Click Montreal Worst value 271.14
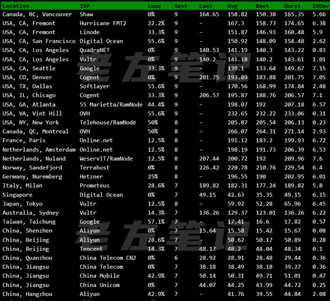This screenshot has height=301, width=330. (x=294, y=132)
